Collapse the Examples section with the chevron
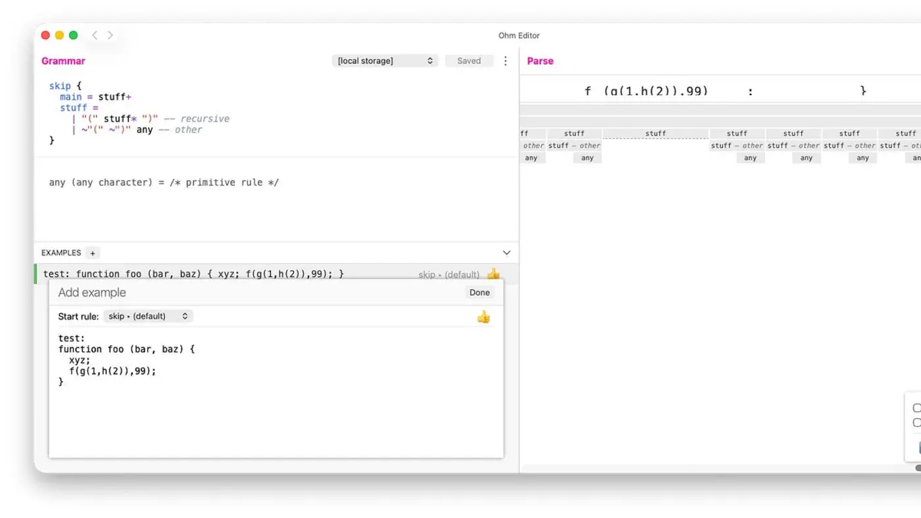This screenshot has width=921, height=518. 507,252
